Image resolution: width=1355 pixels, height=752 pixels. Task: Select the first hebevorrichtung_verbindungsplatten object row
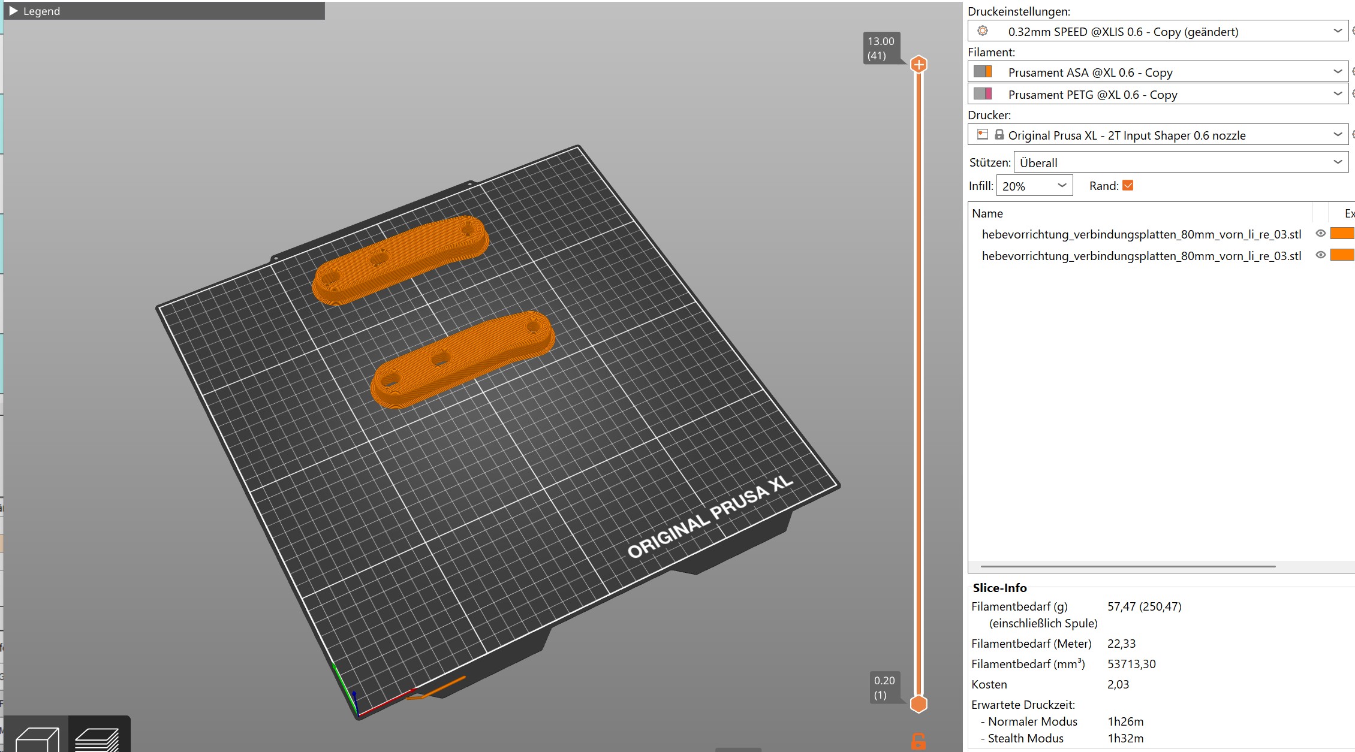(x=1142, y=234)
